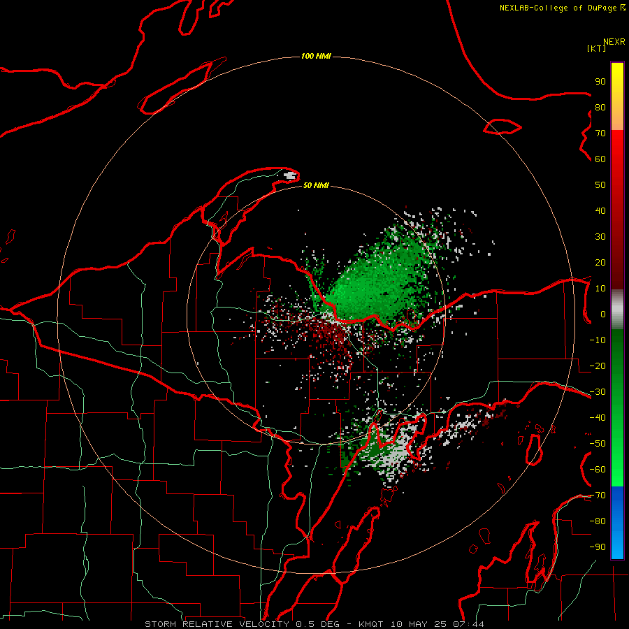This screenshot has width=629, height=629.
Task: Click the -60 value on the velocity scale
Action: point(598,470)
